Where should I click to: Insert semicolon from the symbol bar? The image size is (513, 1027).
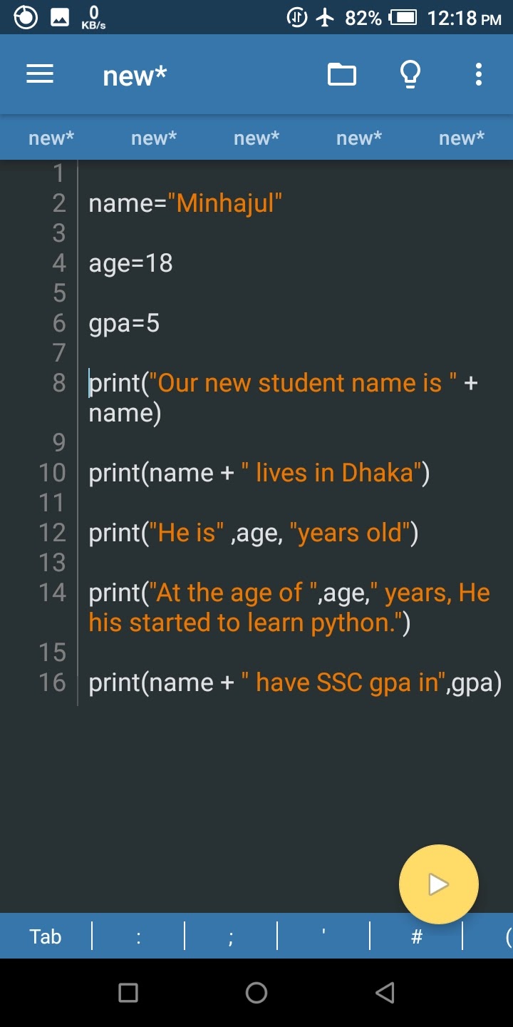pos(231,936)
